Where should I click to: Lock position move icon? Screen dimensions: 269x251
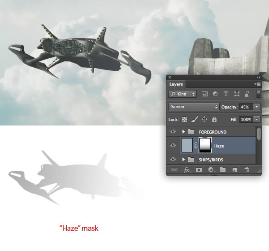204,119
